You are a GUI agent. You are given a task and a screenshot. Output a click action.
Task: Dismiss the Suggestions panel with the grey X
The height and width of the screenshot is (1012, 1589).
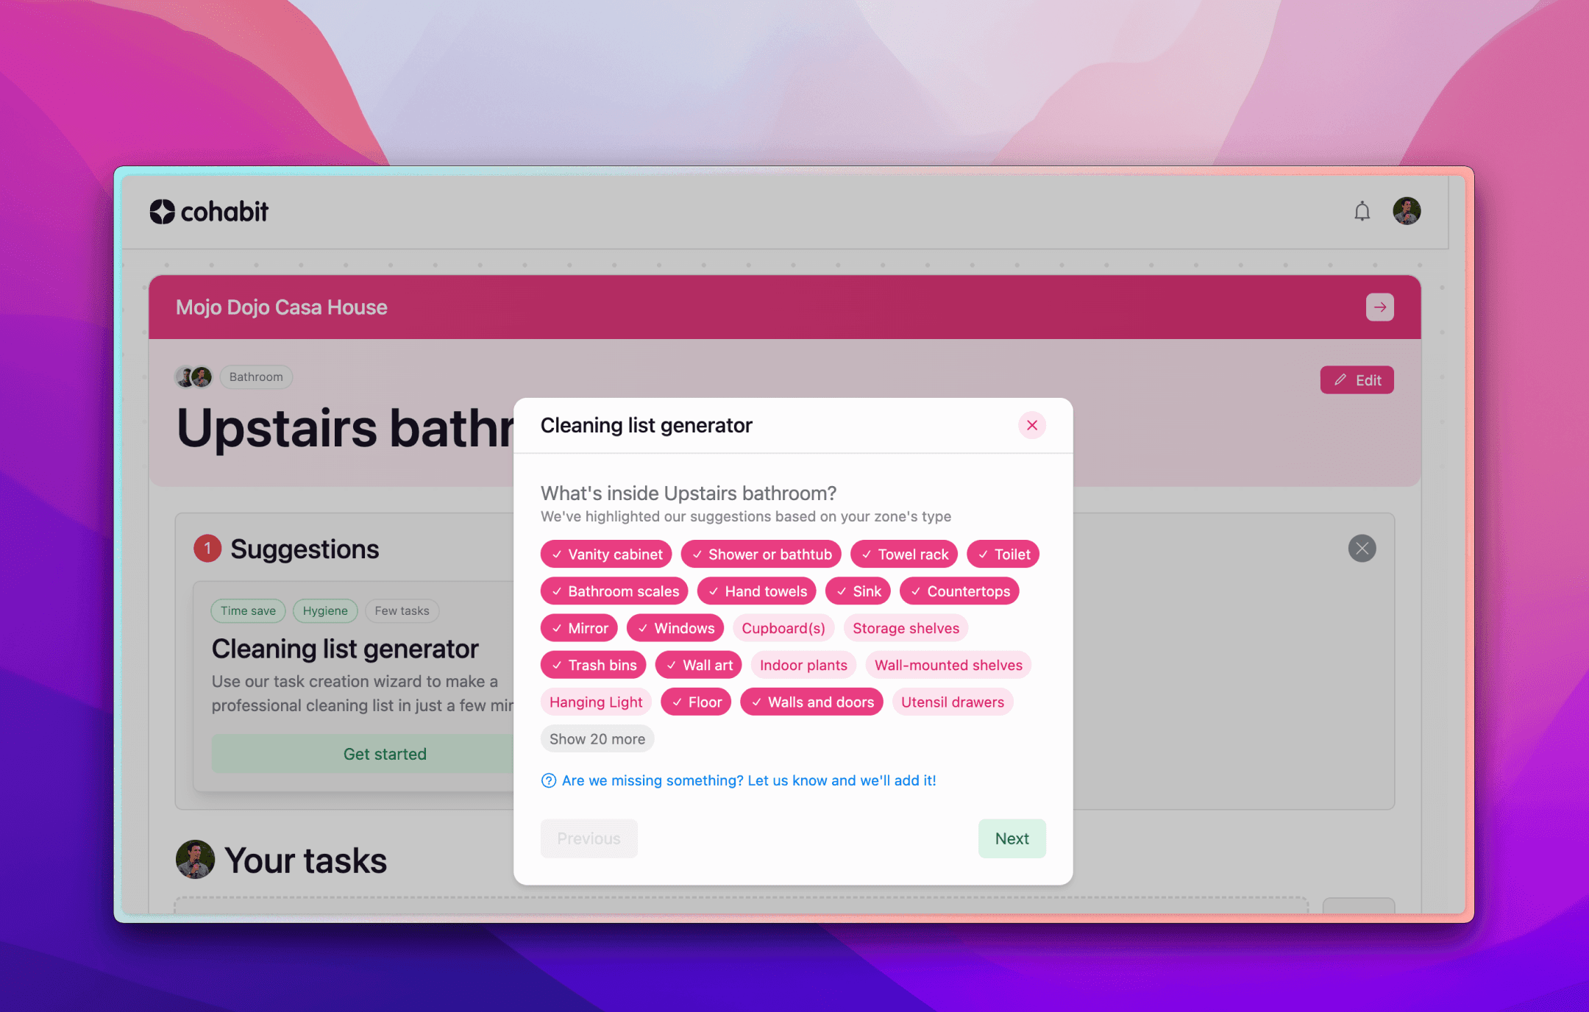click(1362, 548)
